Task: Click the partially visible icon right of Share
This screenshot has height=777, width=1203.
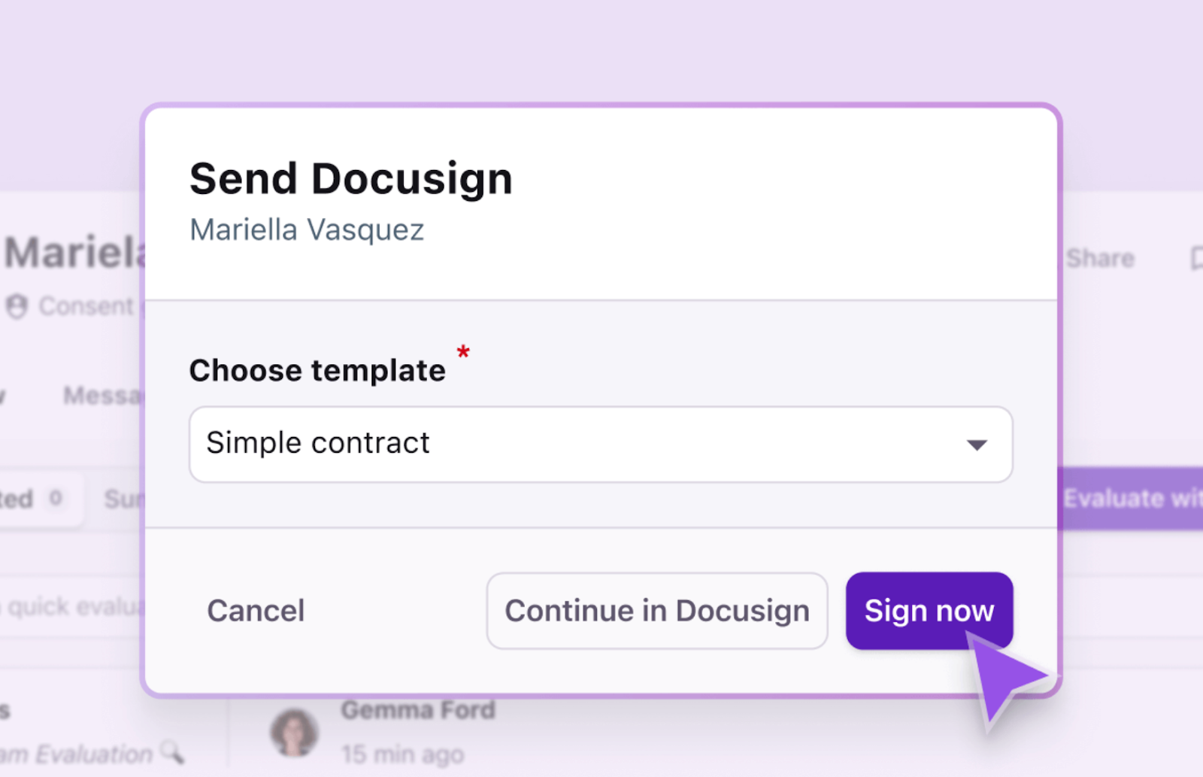Action: (1196, 259)
